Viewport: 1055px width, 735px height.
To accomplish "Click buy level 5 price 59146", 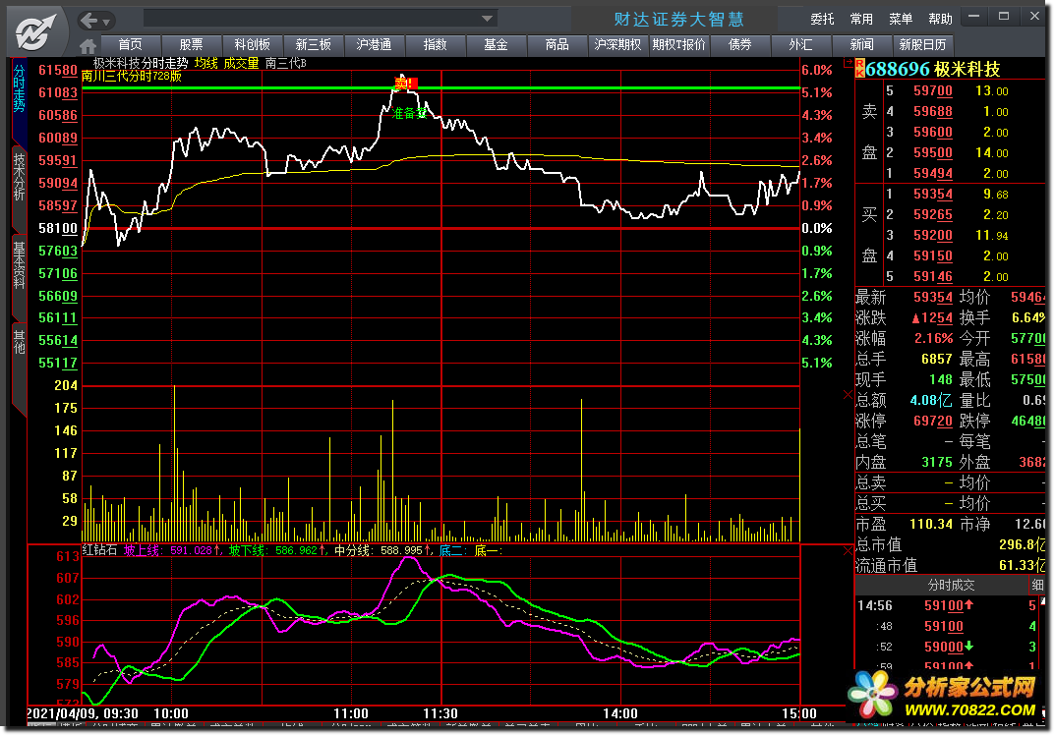I will coord(932,276).
